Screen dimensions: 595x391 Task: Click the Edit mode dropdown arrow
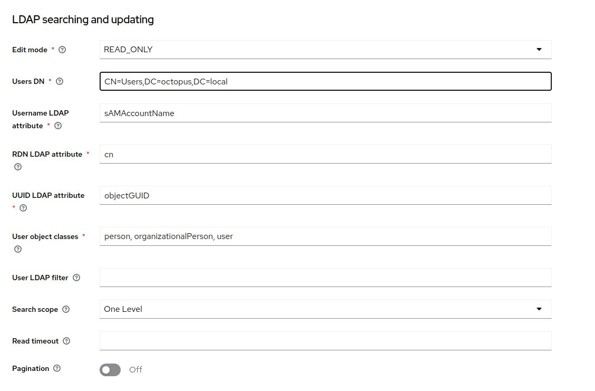pos(539,50)
